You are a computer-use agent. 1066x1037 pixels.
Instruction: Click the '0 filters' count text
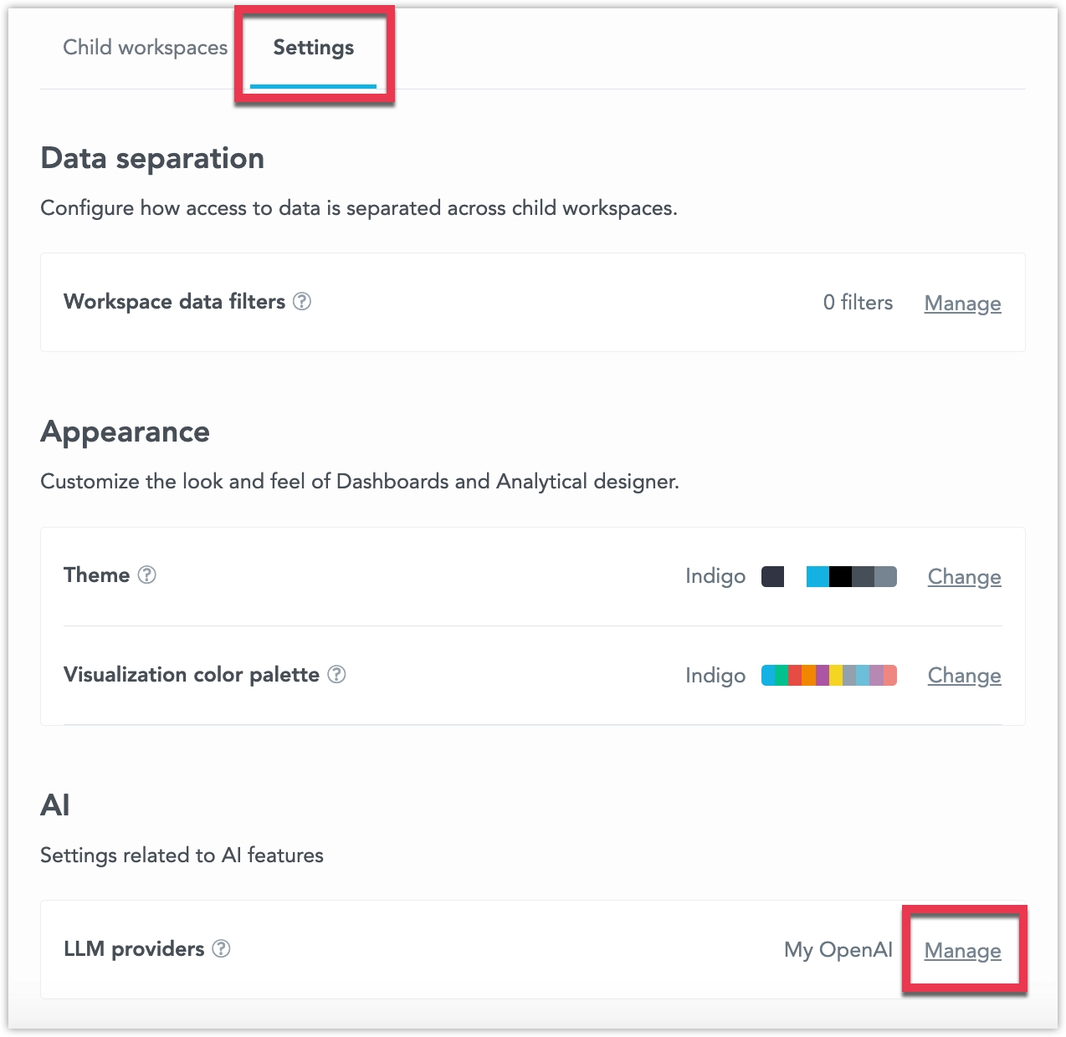(858, 303)
